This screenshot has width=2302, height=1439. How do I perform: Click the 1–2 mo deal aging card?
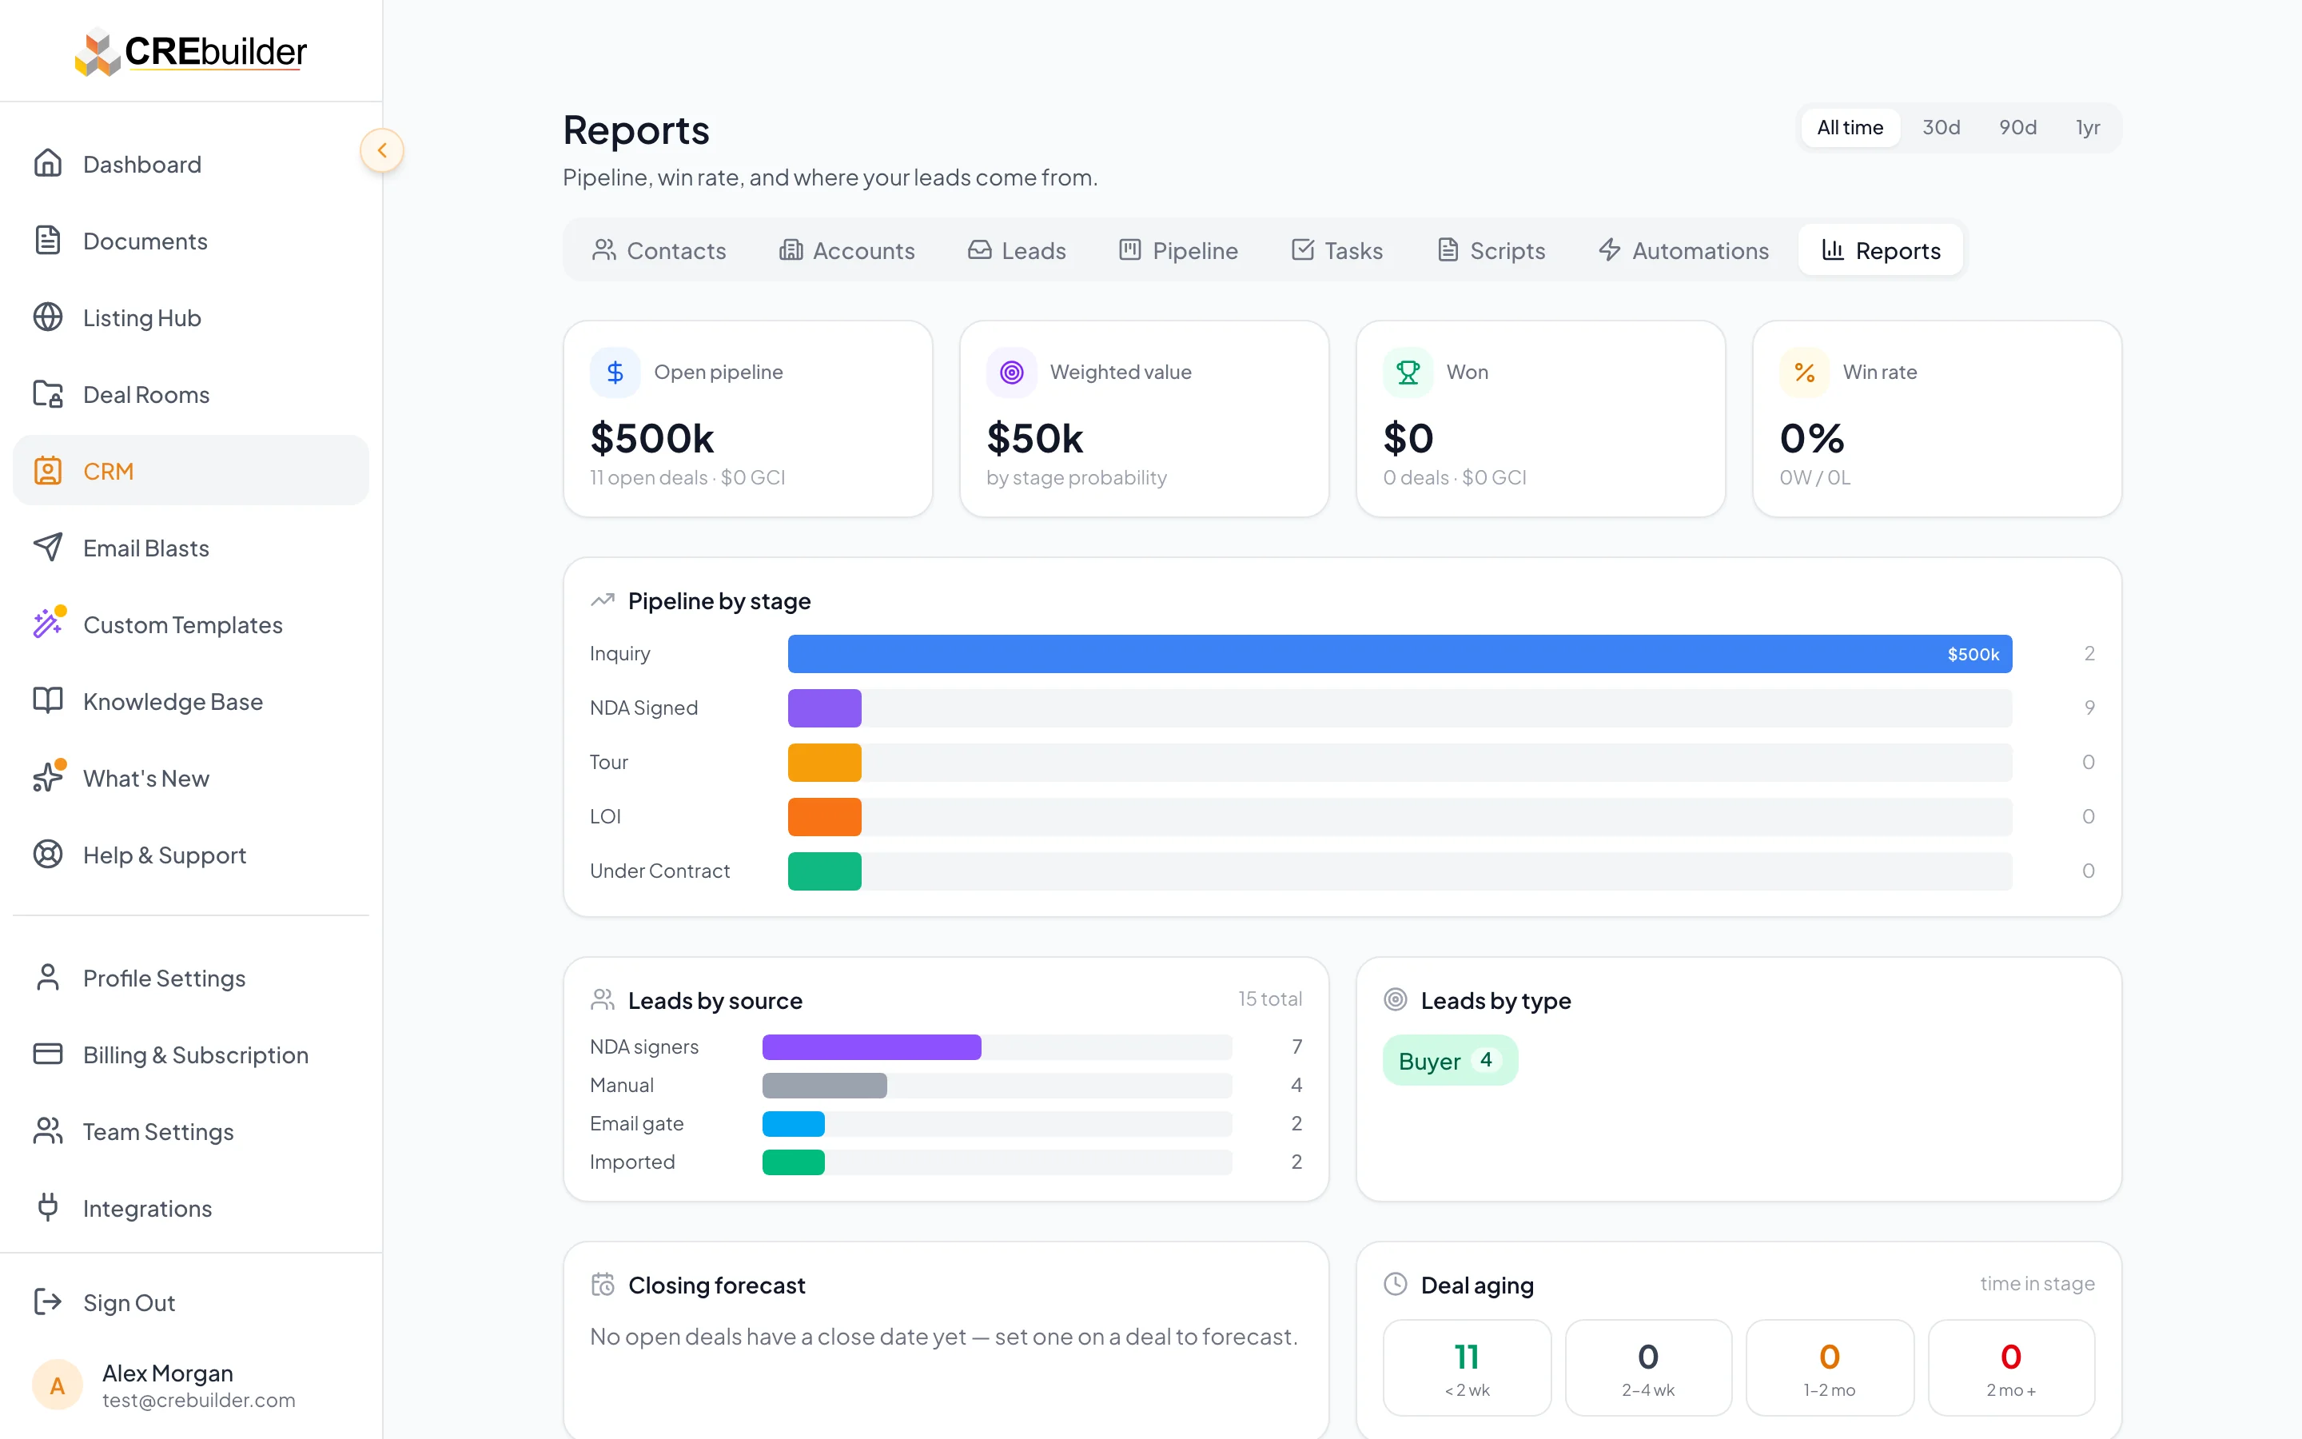pos(1830,1367)
